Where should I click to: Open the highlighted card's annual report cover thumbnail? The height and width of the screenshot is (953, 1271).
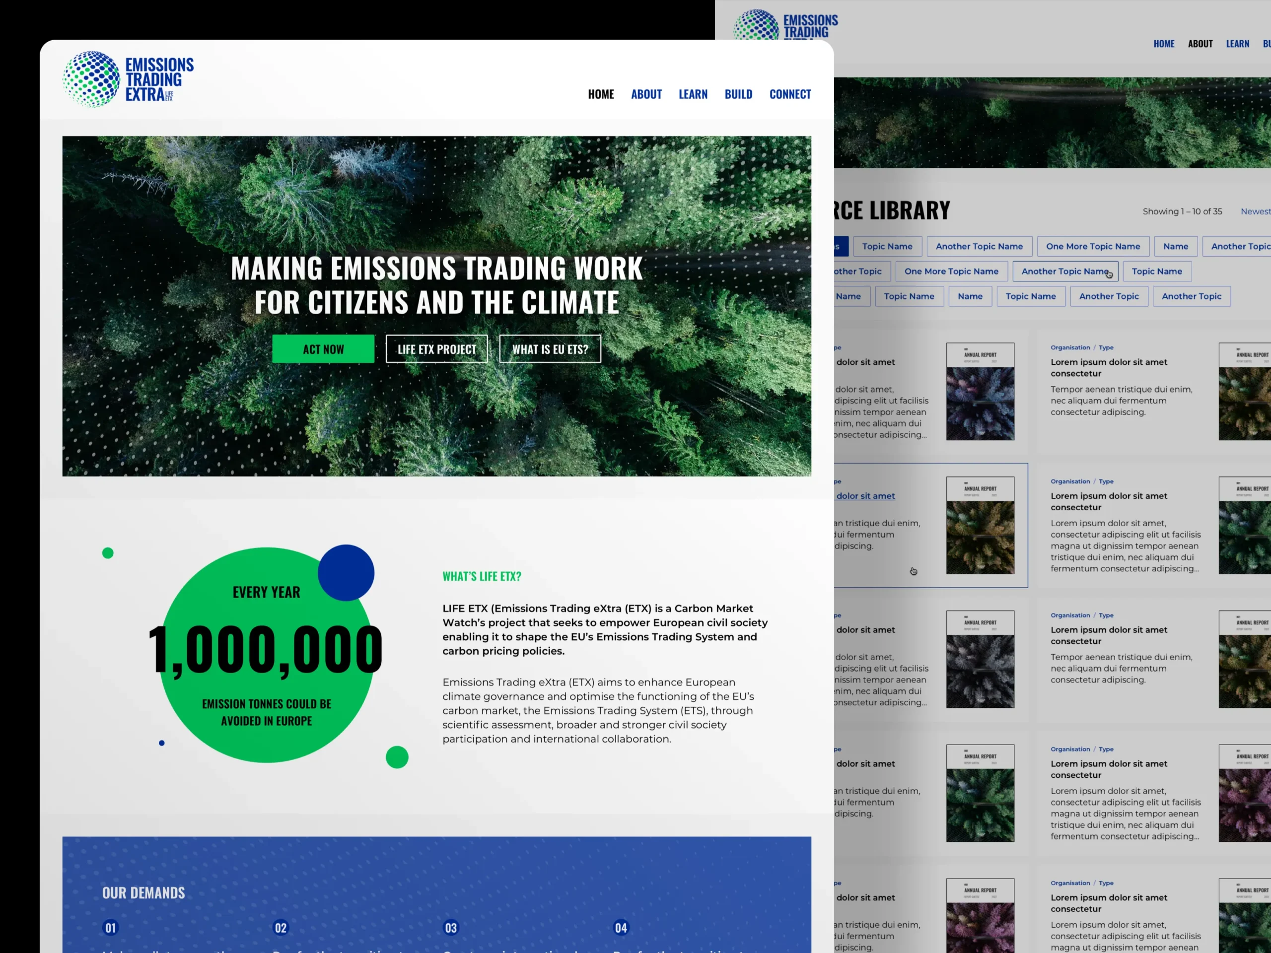click(x=980, y=525)
